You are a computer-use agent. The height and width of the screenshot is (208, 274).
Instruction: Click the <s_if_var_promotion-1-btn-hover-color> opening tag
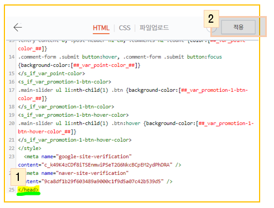coord(73,115)
